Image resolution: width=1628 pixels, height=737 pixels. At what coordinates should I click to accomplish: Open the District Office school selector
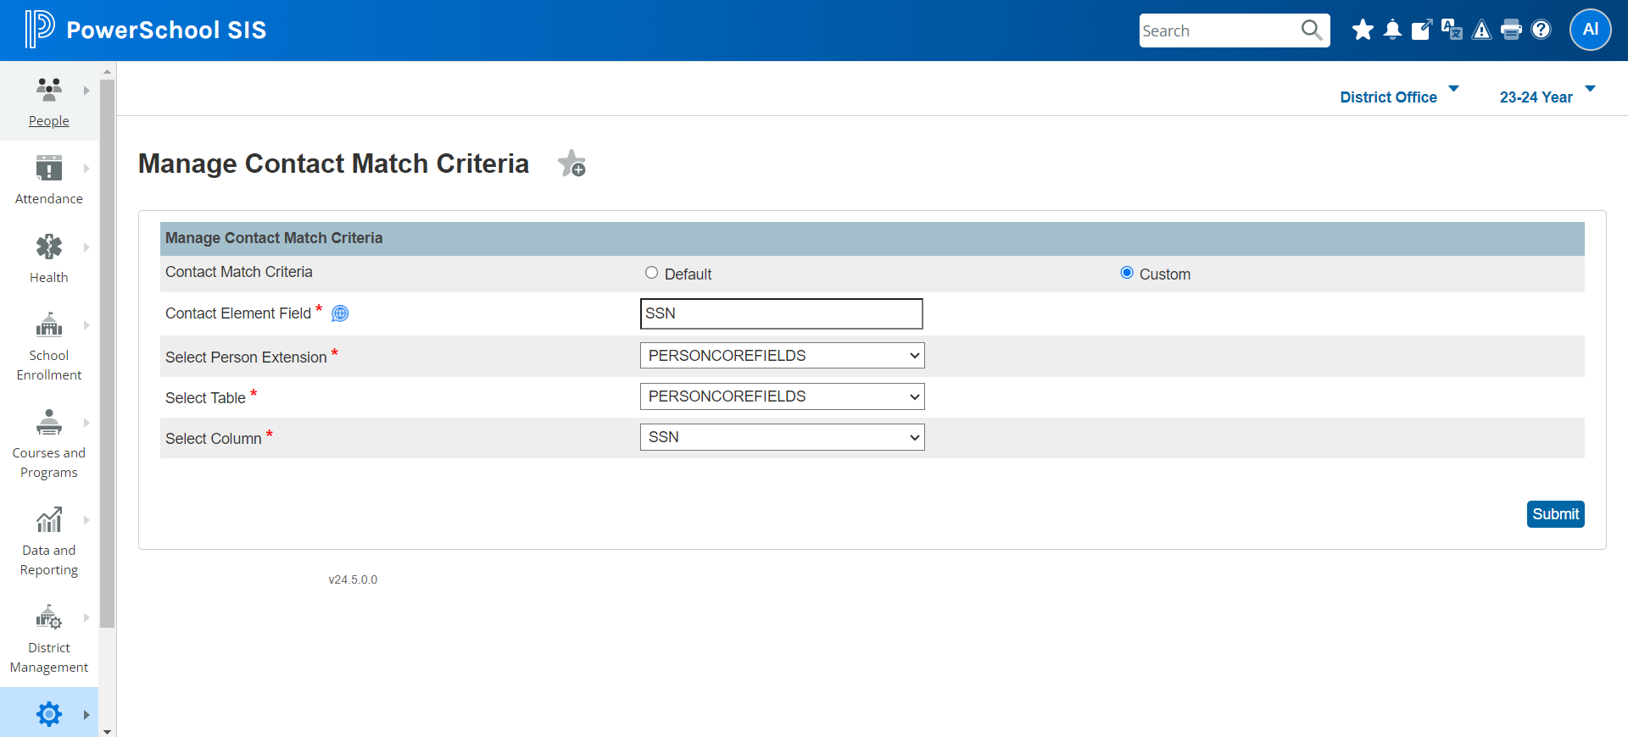point(1398,97)
